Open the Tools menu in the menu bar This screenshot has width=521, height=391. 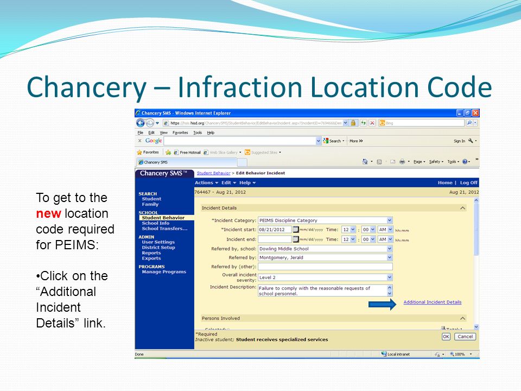[198, 133]
